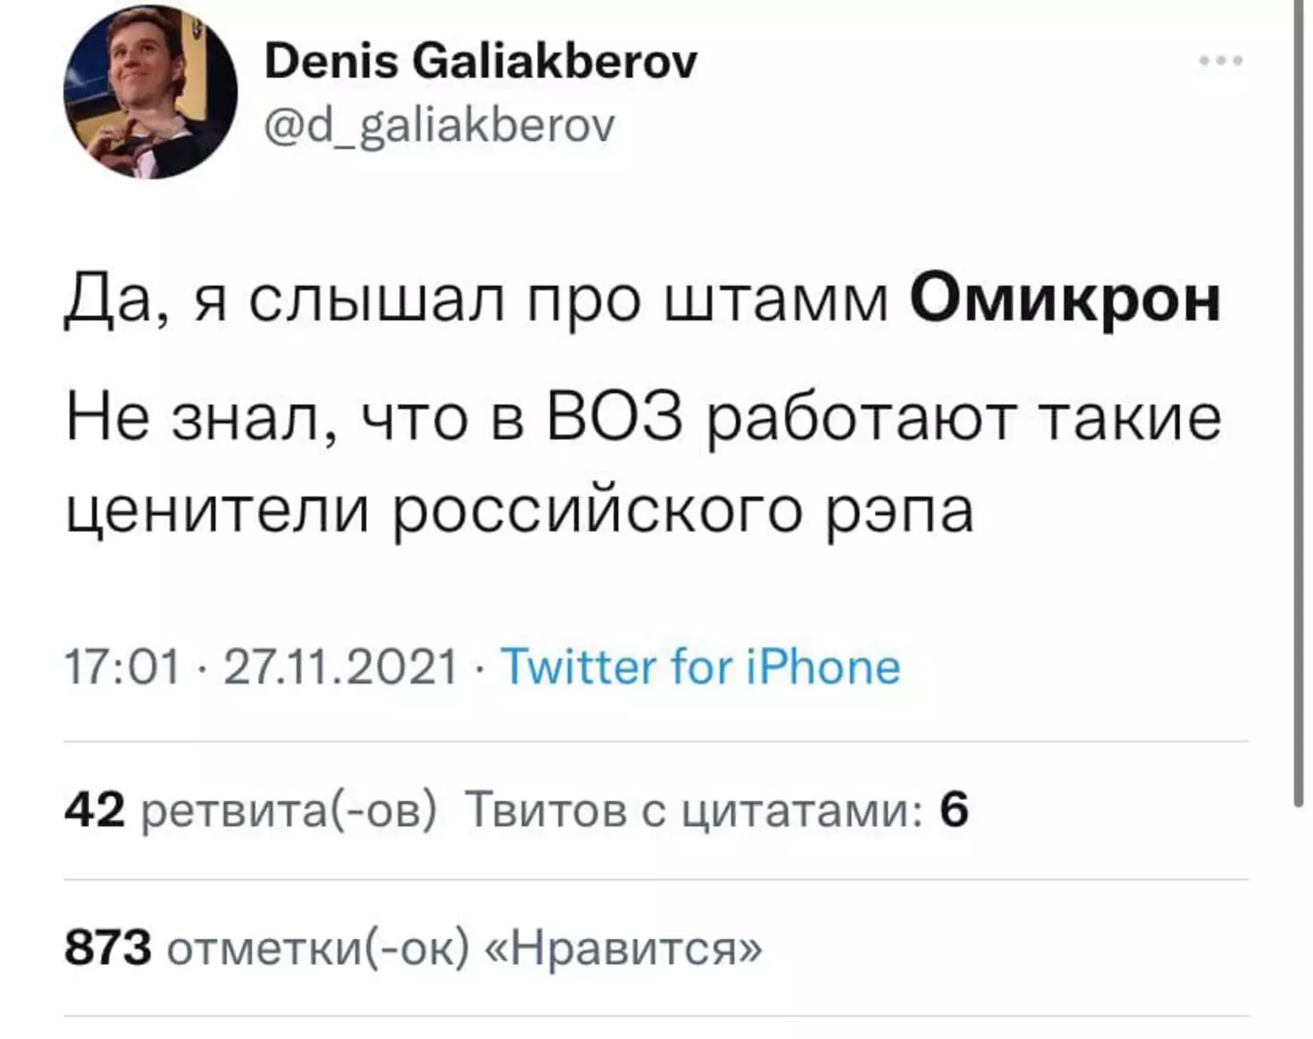The image size is (1313, 1039).
Task: Click the word ВОЗ in the tweet
Action: click(614, 417)
